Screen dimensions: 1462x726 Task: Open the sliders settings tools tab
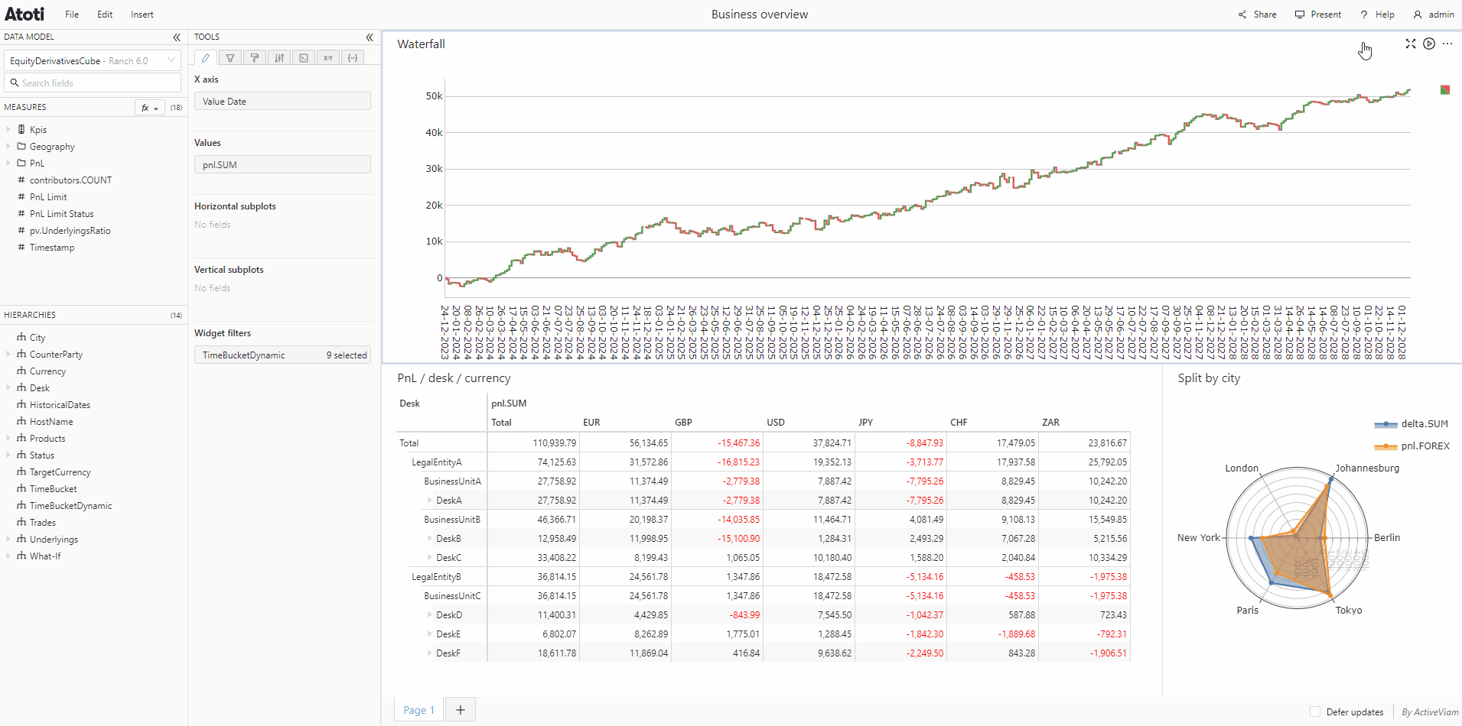pyautogui.click(x=279, y=58)
